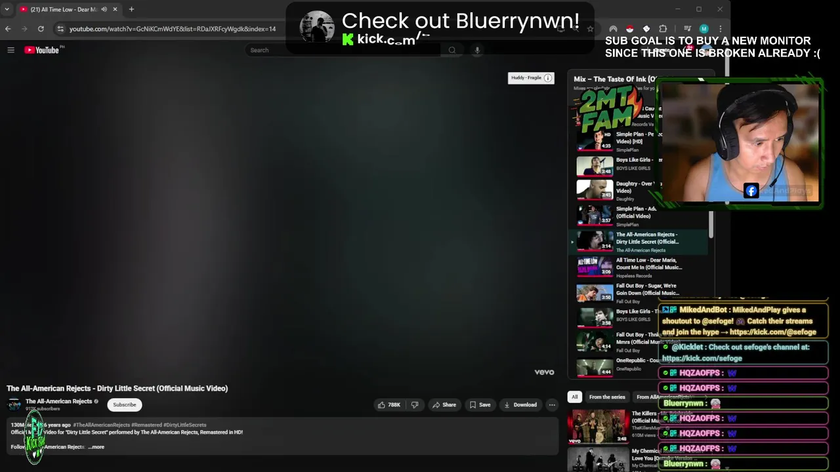Click the YouTube search magnifier button
This screenshot has width=840, height=472.
click(451, 50)
